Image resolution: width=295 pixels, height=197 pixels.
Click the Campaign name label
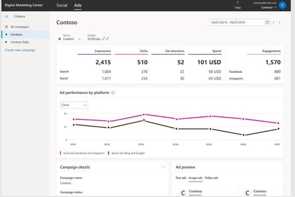(x=71, y=178)
